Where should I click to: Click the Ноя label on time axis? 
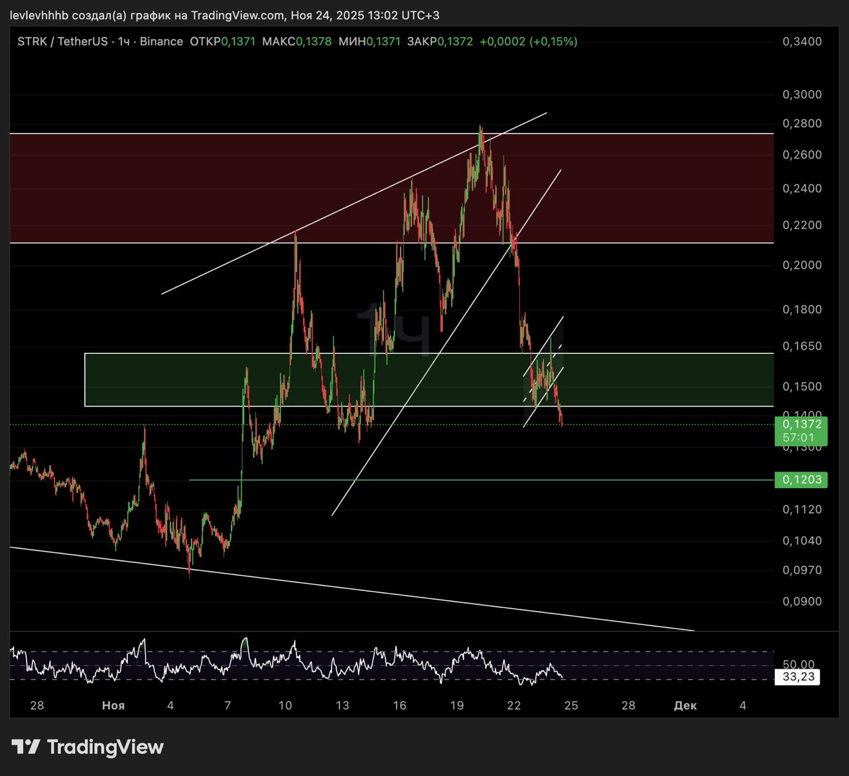(113, 706)
